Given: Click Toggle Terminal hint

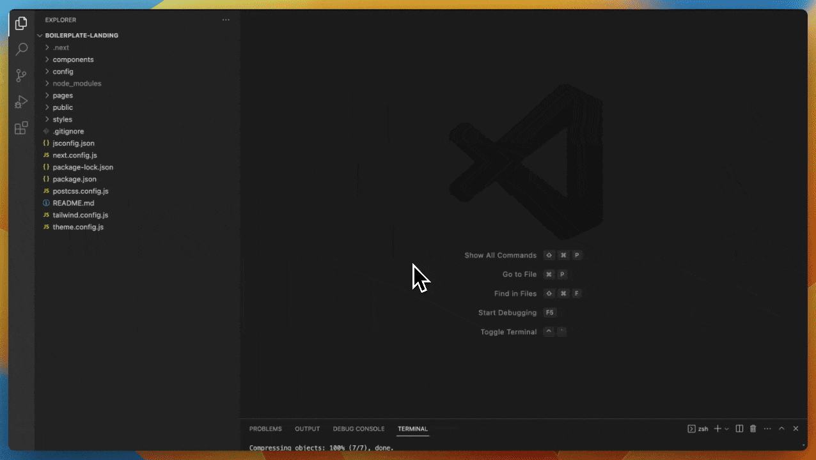Looking at the screenshot, I should (508, 332).
